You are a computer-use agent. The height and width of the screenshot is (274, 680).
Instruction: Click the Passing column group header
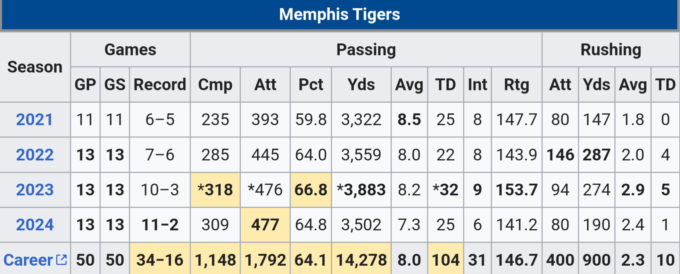pyautogui.click(x=366, y=50)
